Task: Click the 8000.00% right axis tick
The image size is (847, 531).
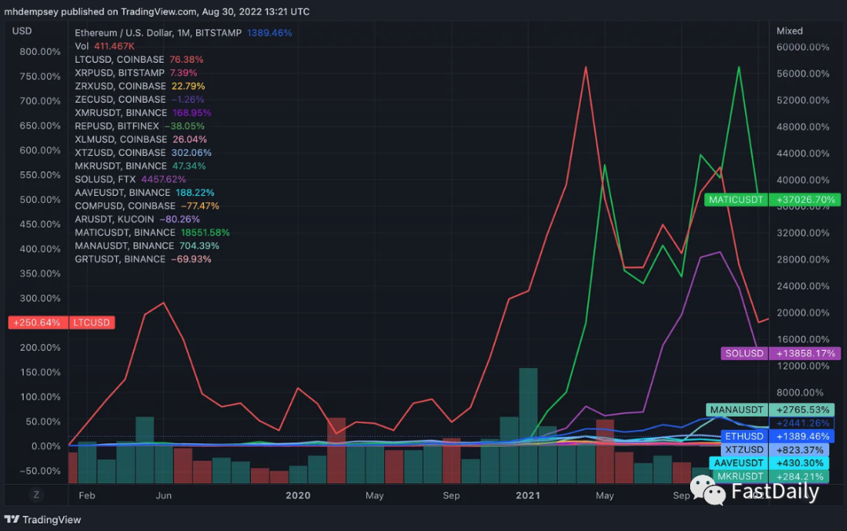Action: click(x=801, y=392)
